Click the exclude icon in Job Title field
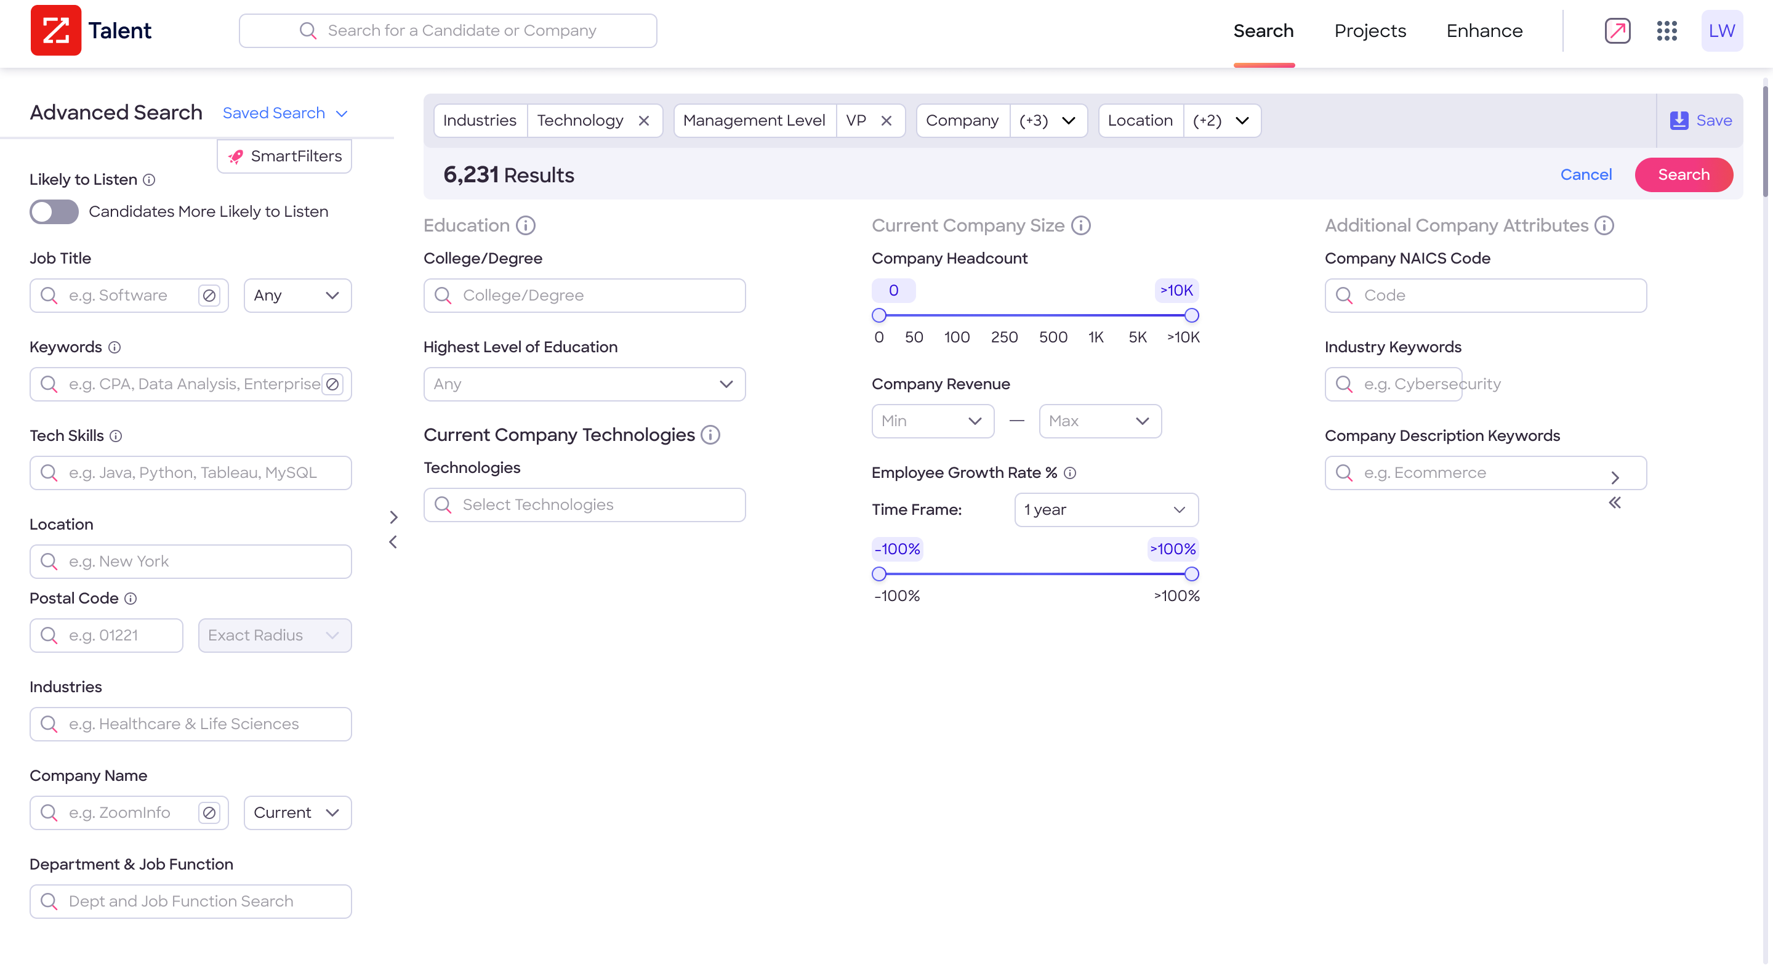Image resolution: width=1773 pixels, height=973 pixels. 209,296
